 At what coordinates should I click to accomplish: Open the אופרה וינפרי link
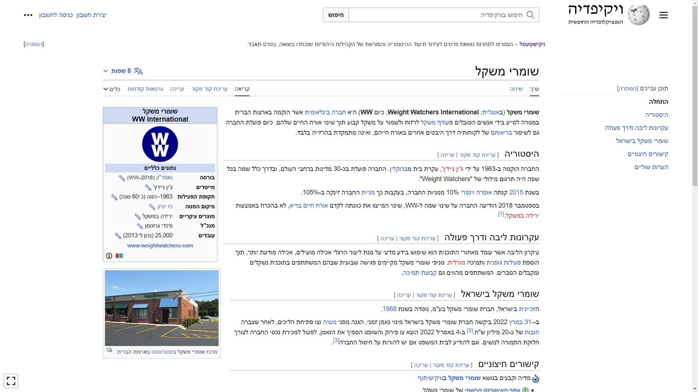click(x=476, y=192)
